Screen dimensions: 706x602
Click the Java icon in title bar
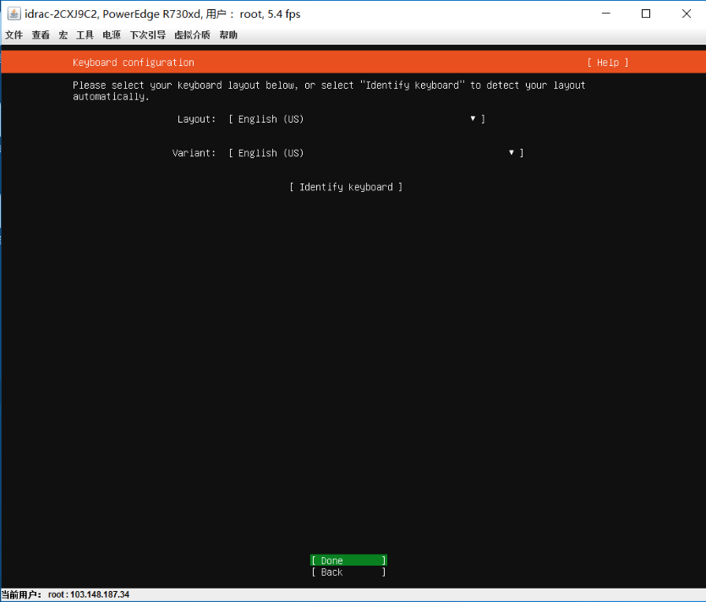14,14
